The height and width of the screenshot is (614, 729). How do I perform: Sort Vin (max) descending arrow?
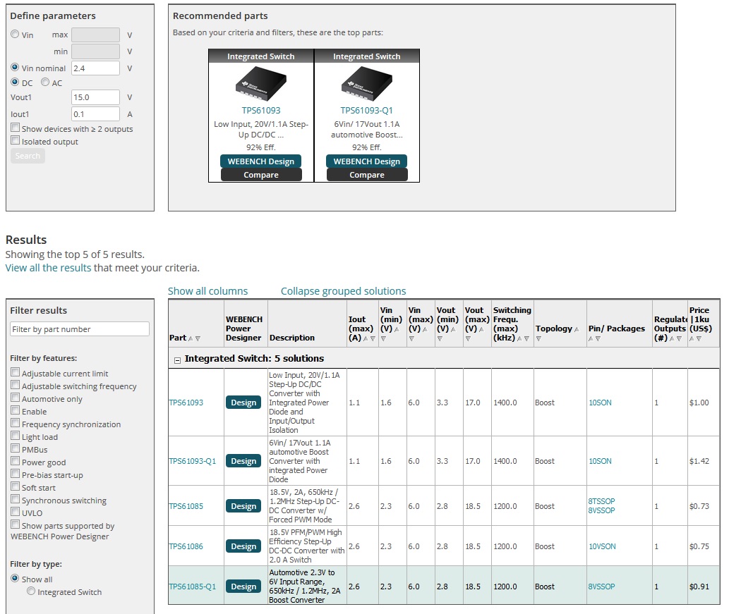411,338
